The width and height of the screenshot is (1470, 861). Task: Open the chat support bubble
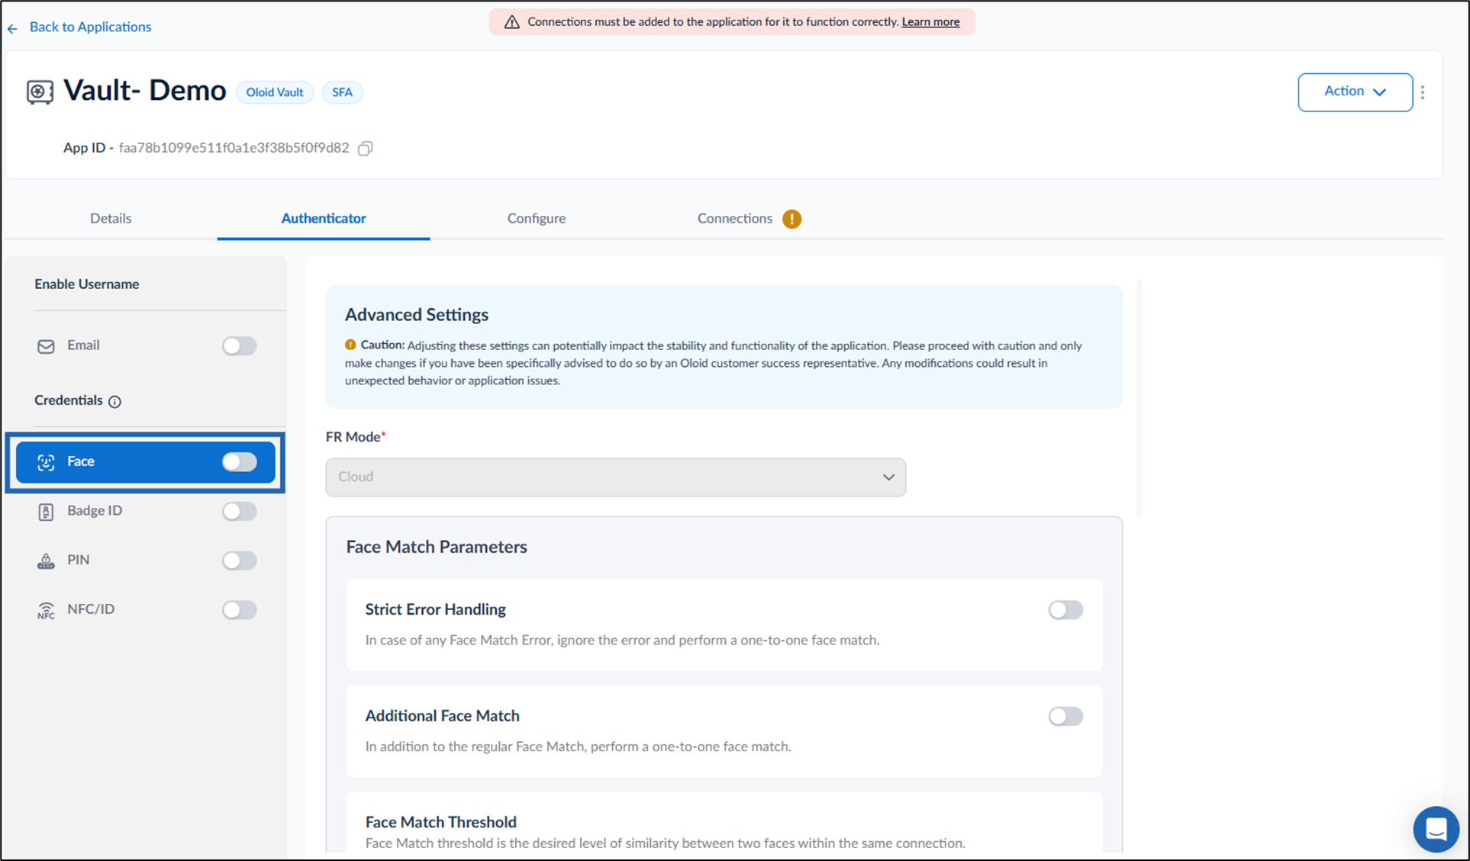tap(1436, 828)
